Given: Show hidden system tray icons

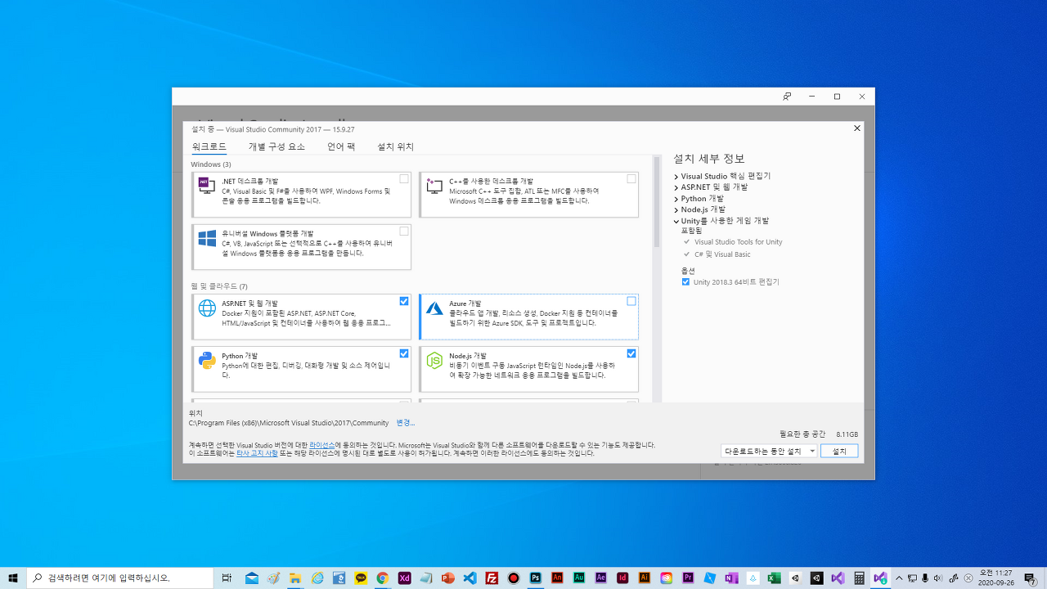Looking at the screenshot, I should tap(899, 578).
